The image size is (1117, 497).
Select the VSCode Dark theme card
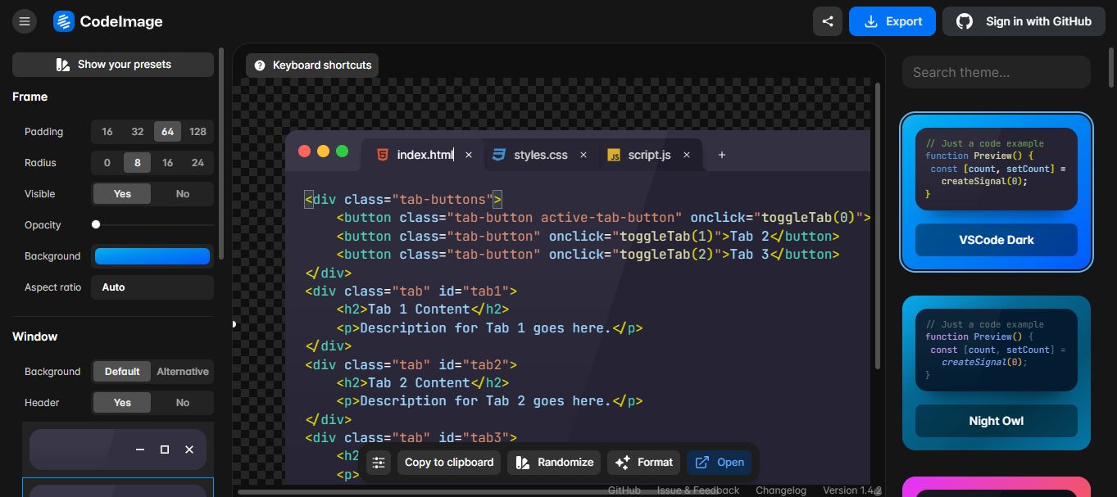[x=997, y=192]
